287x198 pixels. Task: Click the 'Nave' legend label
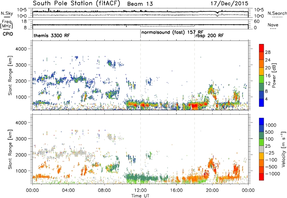pos(273,25)
